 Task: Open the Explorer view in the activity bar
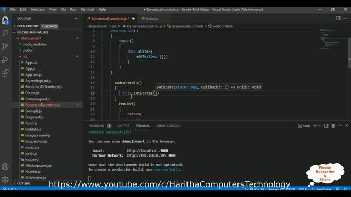pyautogui.click(x=5, y=20)
